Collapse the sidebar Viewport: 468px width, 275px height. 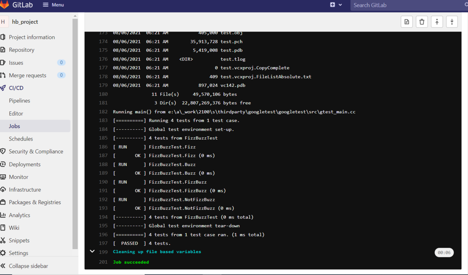click(x=28, y=266)
